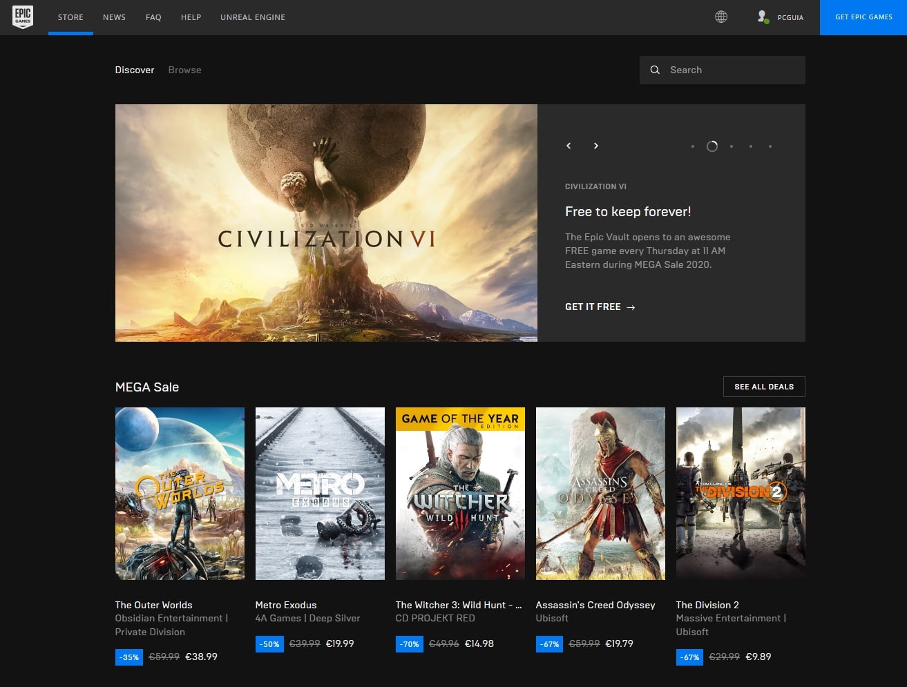907x687 pixels.
Task: Click the MEGA Sale heading
Action: click(147, 387)
